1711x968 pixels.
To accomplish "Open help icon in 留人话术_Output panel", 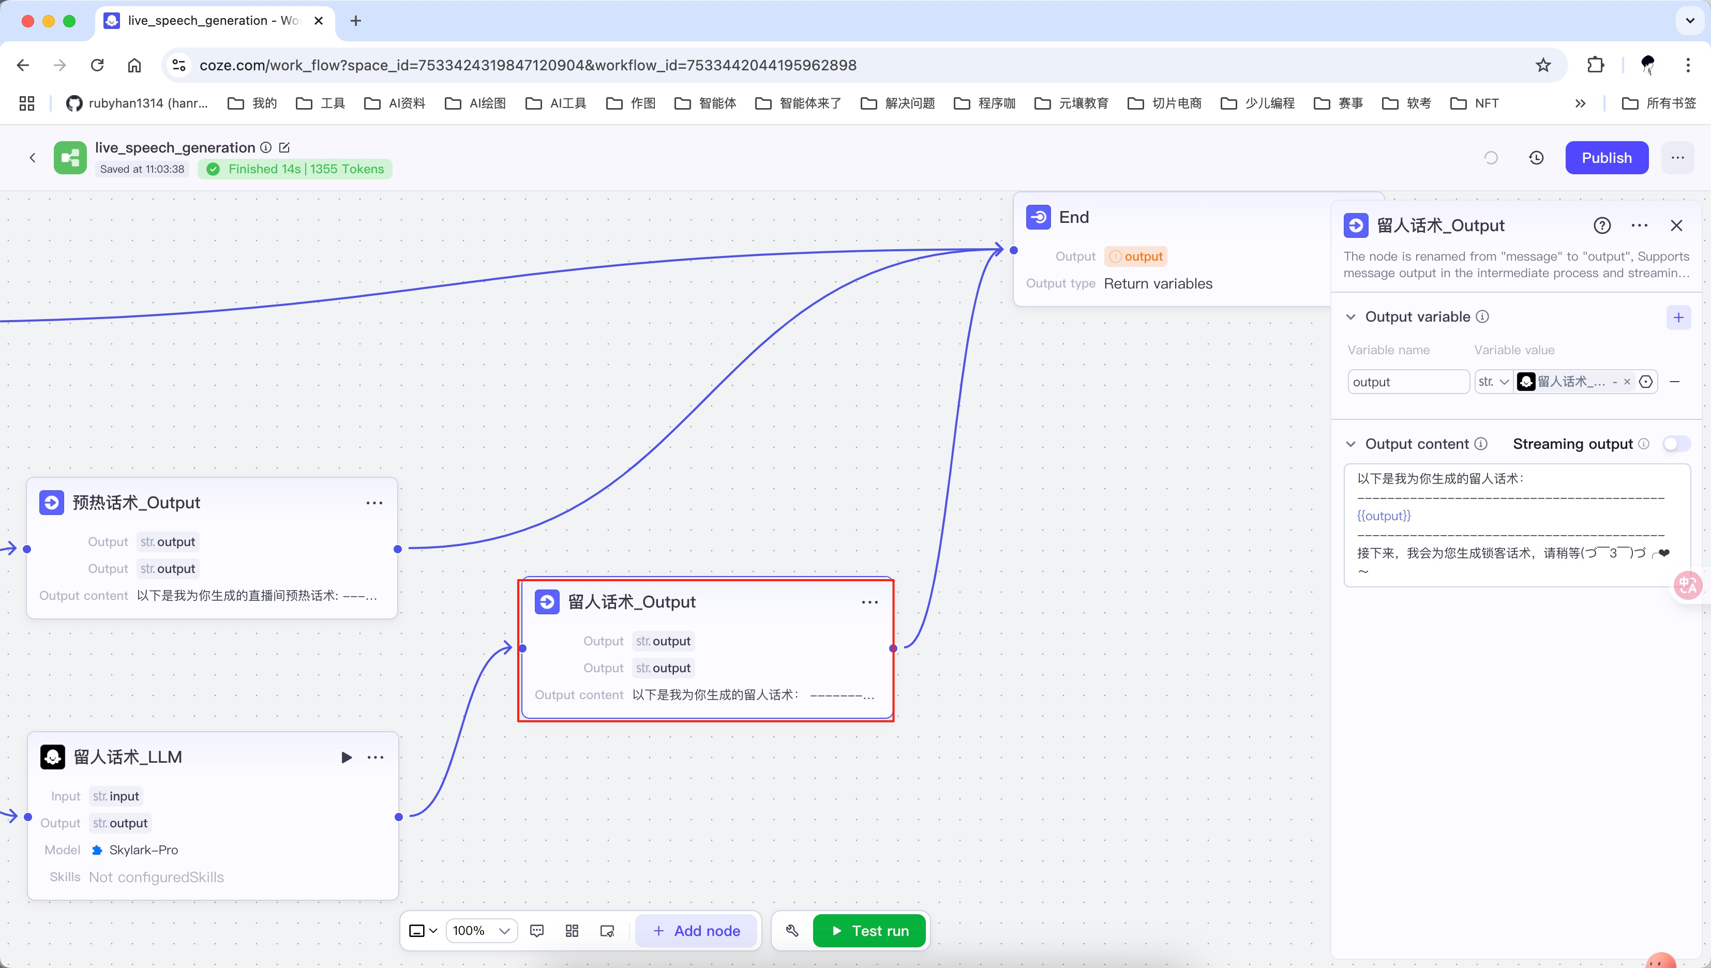I will 1602,225.
